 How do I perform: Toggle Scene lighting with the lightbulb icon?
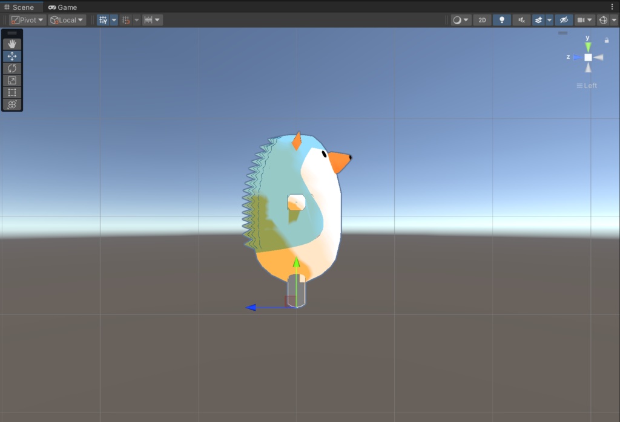click(502, 20)
